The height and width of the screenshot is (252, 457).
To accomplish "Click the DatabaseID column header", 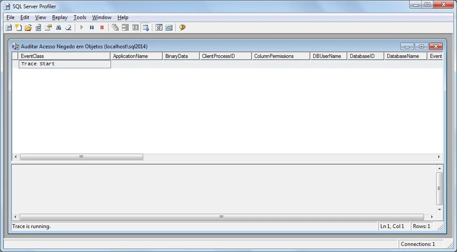I will click(x=366, y=56).
